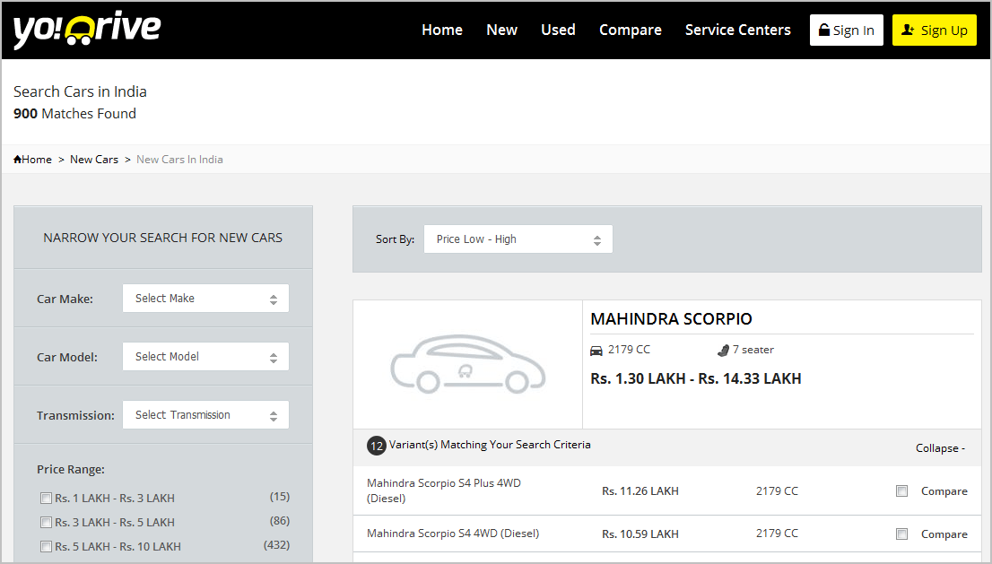The width and height of the screenshot is (992, 564).
Task: Click the (432) count for Rs. 5-10 LAKH
Action: click(276, 545)
